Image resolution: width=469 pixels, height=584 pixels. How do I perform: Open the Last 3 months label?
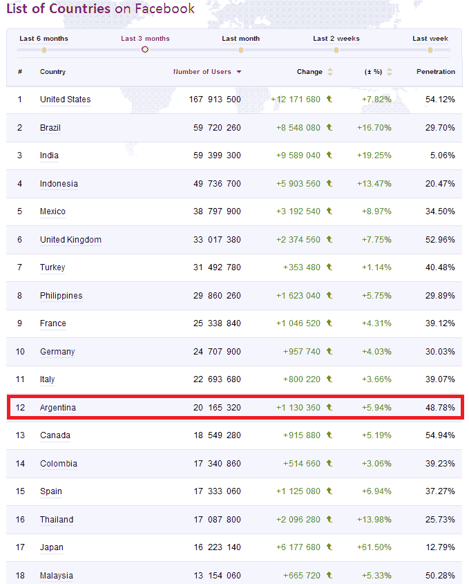[145, 39]
